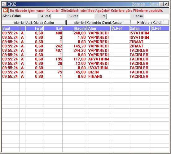Image resolution: width=171 pixels, height=154 pixels.
Task: Click YAPIKREDI in the 400-lot row
Action: click(99, 33)
